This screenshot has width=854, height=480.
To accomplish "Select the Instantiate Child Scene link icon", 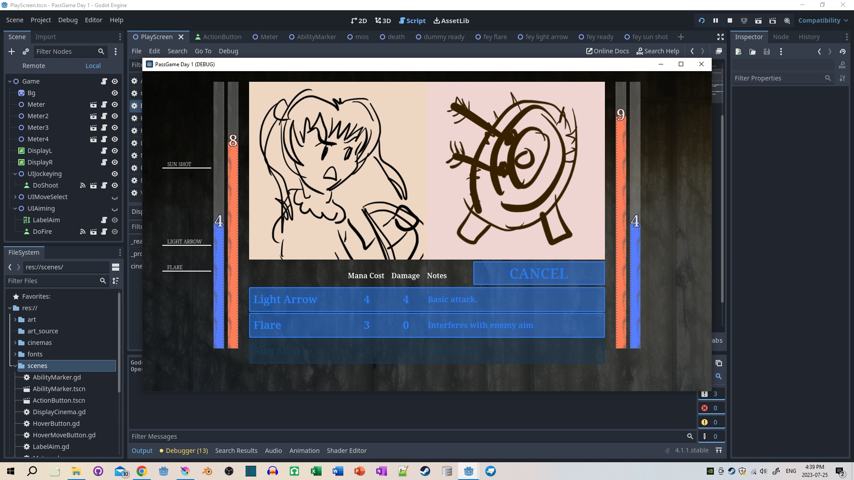I will coord(25,52).
